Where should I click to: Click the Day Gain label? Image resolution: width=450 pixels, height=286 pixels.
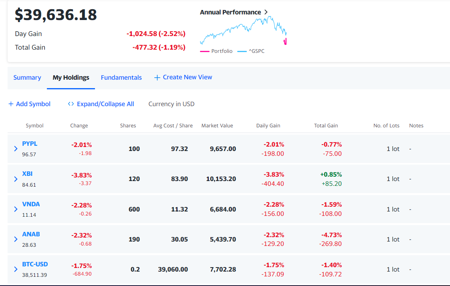[x=28, y=34]
